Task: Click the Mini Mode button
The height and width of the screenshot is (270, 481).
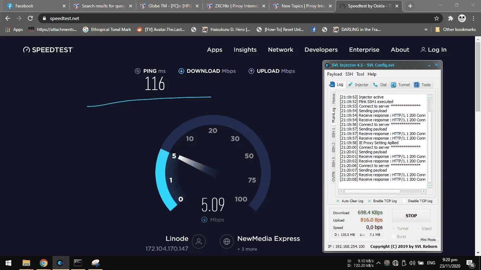Action: [428, 239]
